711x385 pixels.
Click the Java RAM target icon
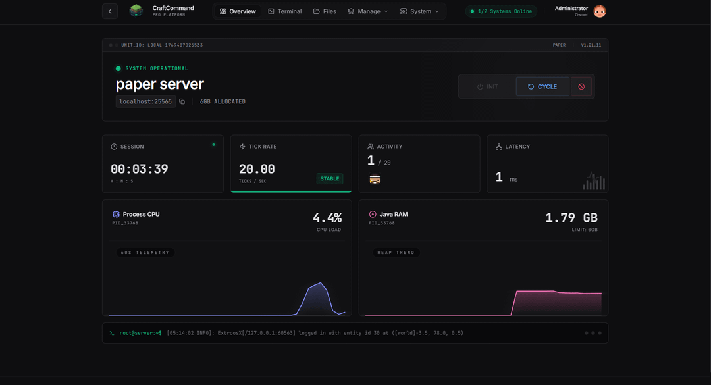click(x=373, y=214)
